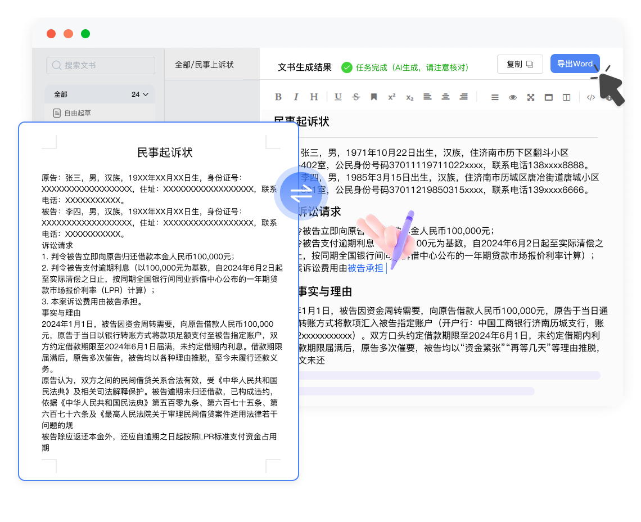This screenshot has width=641, height=522.
Task: Click the bookmark mark icon
Action: tap(373, 97)
